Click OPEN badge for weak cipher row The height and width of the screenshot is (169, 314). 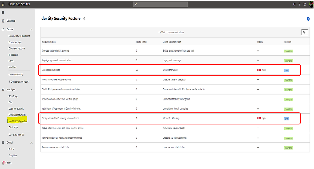point(287,70)
